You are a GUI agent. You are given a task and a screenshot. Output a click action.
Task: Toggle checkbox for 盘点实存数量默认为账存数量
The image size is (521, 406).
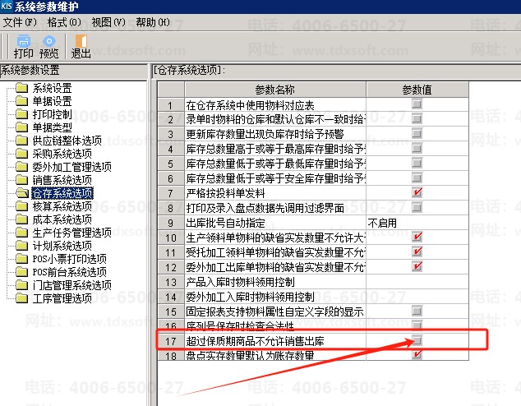417,355
